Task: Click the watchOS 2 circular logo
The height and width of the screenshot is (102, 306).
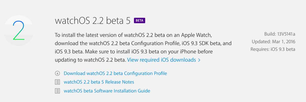Action: click(18, 30)
